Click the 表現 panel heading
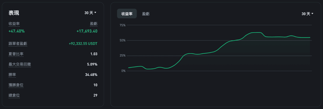Viewport: 323px width, 109px height. tap(14, 13)
